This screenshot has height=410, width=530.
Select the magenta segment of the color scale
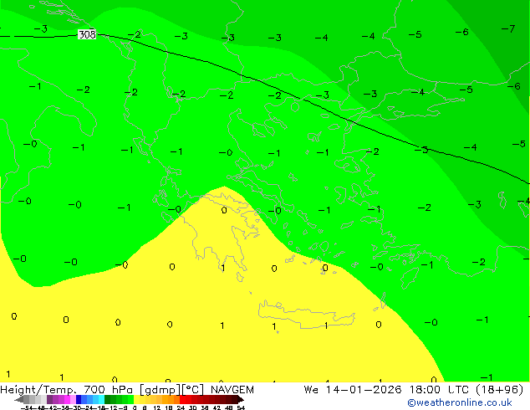(x=63, y=400)
